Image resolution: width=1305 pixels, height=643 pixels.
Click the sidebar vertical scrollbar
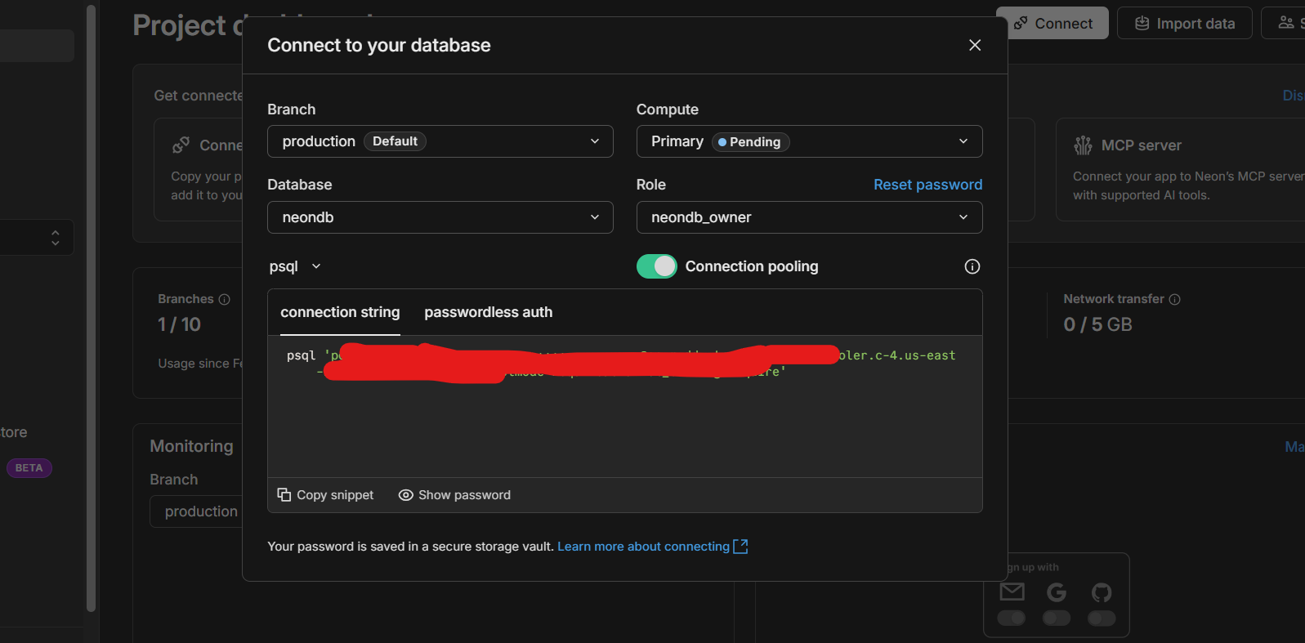click(x=91, y=308)
